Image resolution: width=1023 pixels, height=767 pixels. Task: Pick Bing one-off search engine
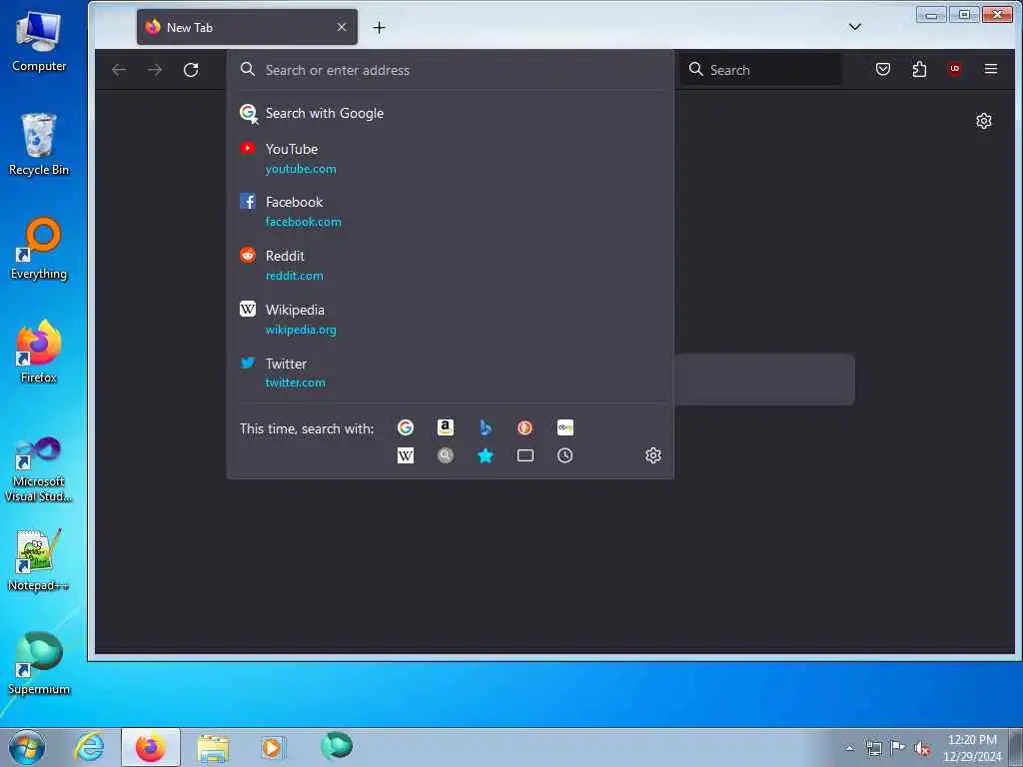pos(486,427)
